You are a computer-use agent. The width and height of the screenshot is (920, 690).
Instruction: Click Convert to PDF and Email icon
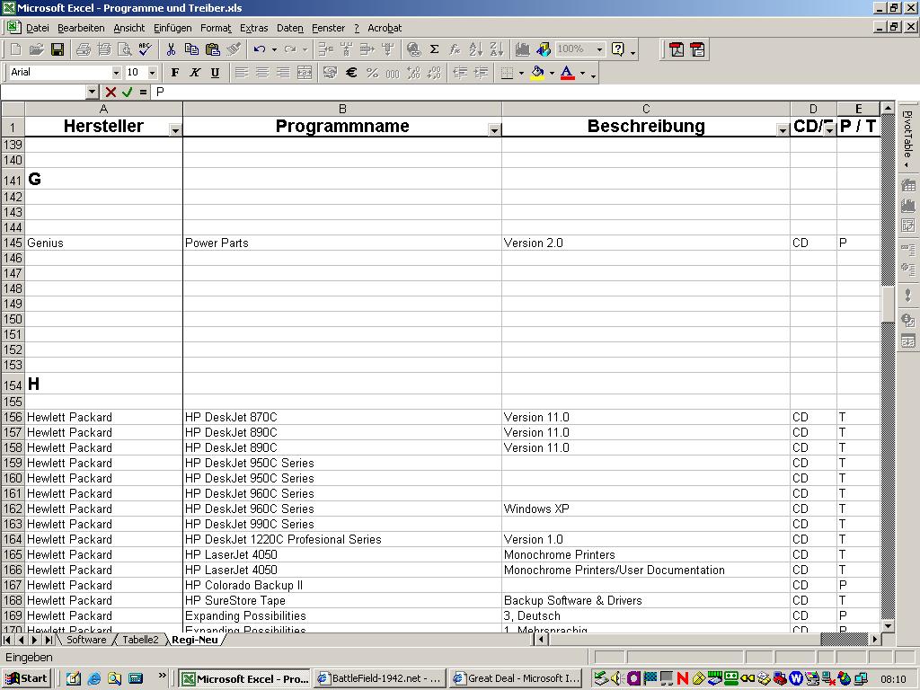pyautogui.click(x=697, y=50)
